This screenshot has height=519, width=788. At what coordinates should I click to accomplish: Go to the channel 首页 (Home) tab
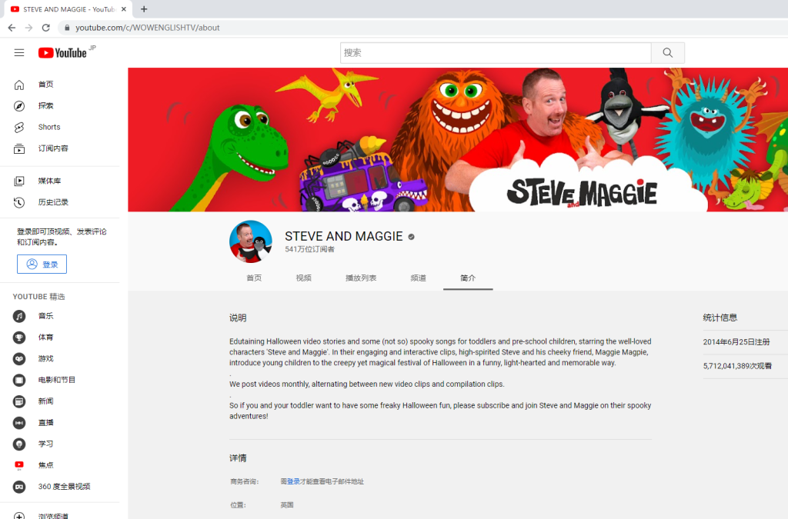254,278
